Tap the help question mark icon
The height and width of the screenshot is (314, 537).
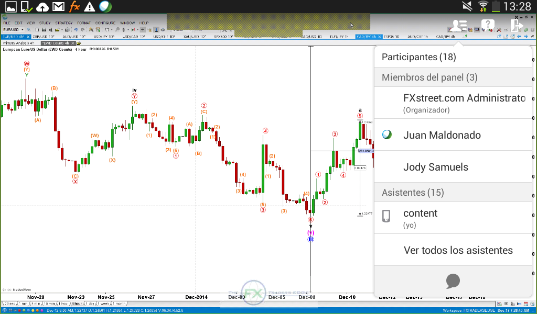488,25
